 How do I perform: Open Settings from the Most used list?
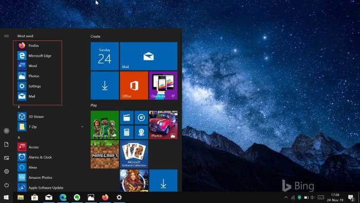[x=39, y=86]
